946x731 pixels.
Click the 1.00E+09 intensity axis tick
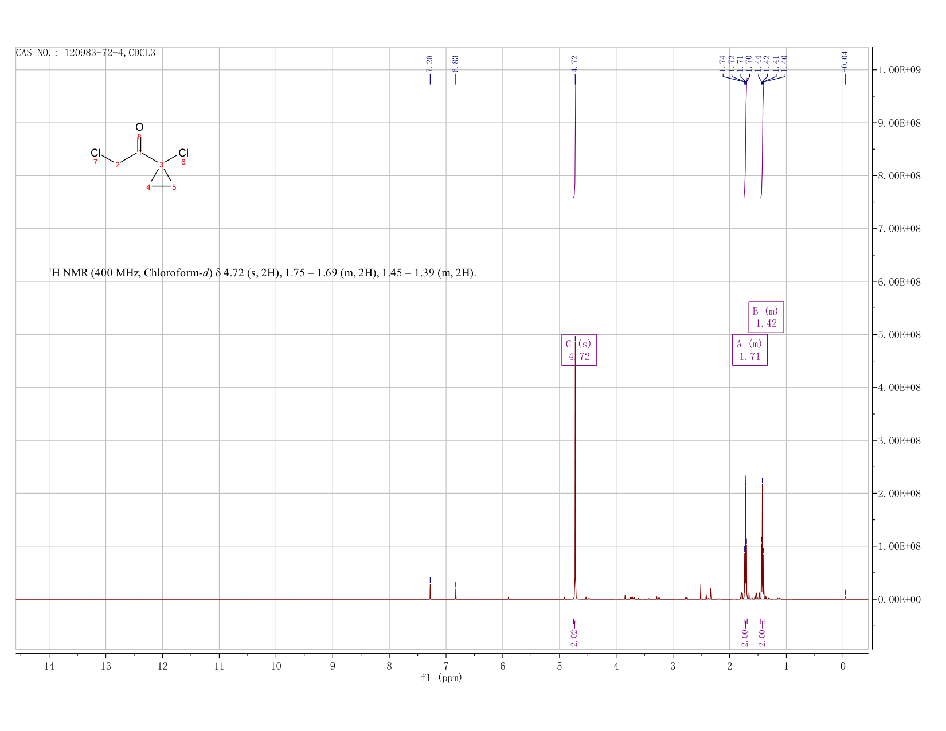pyautogui.click(x=900, y=70)
